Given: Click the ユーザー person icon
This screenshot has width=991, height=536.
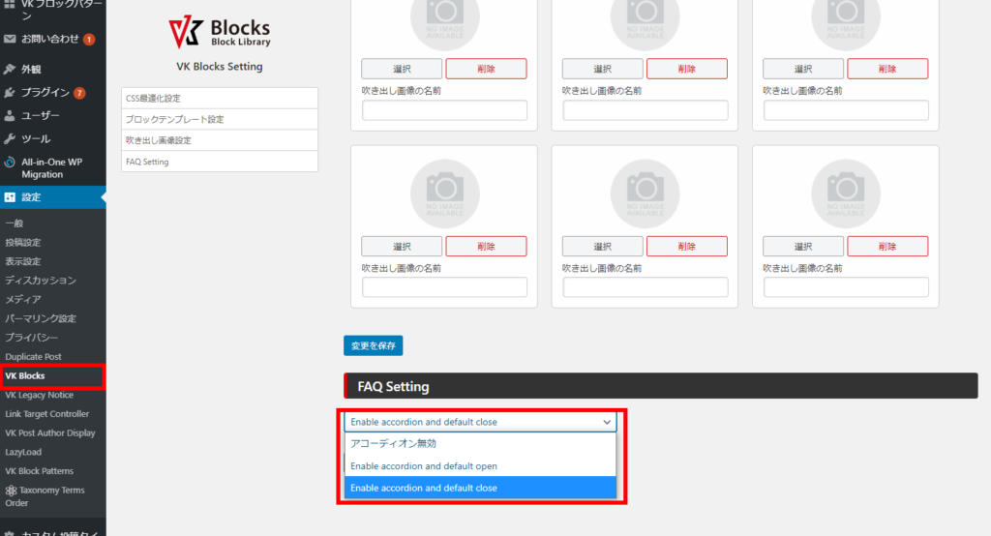Looking at the screenshot, I should tap(10, 116).
